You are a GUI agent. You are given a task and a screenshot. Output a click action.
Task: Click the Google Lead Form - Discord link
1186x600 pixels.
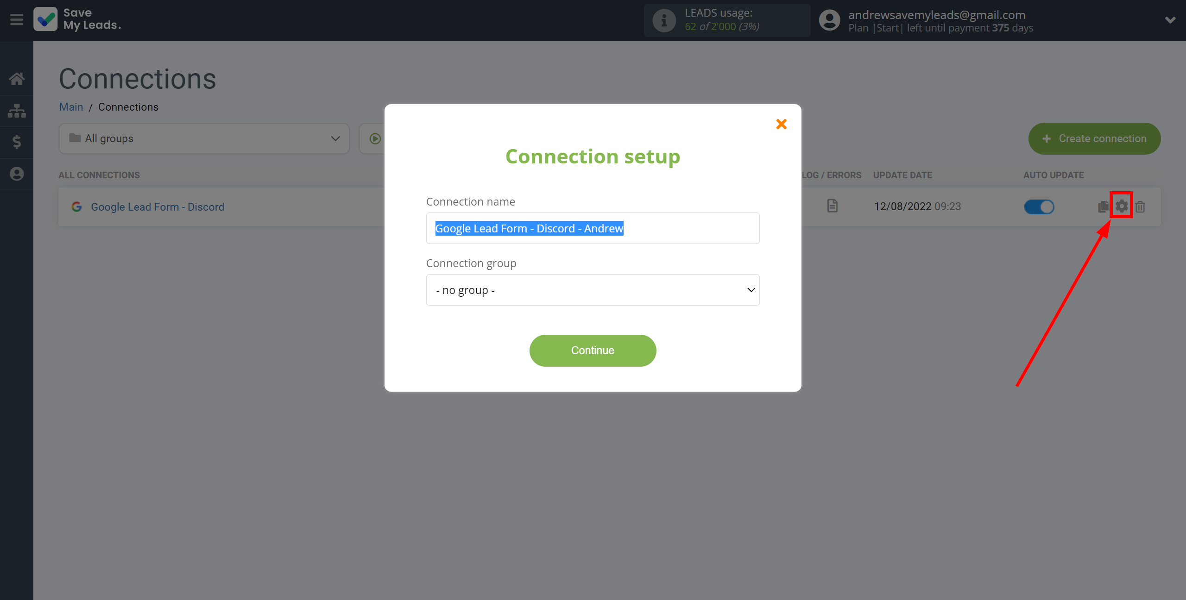click(157, 206)
